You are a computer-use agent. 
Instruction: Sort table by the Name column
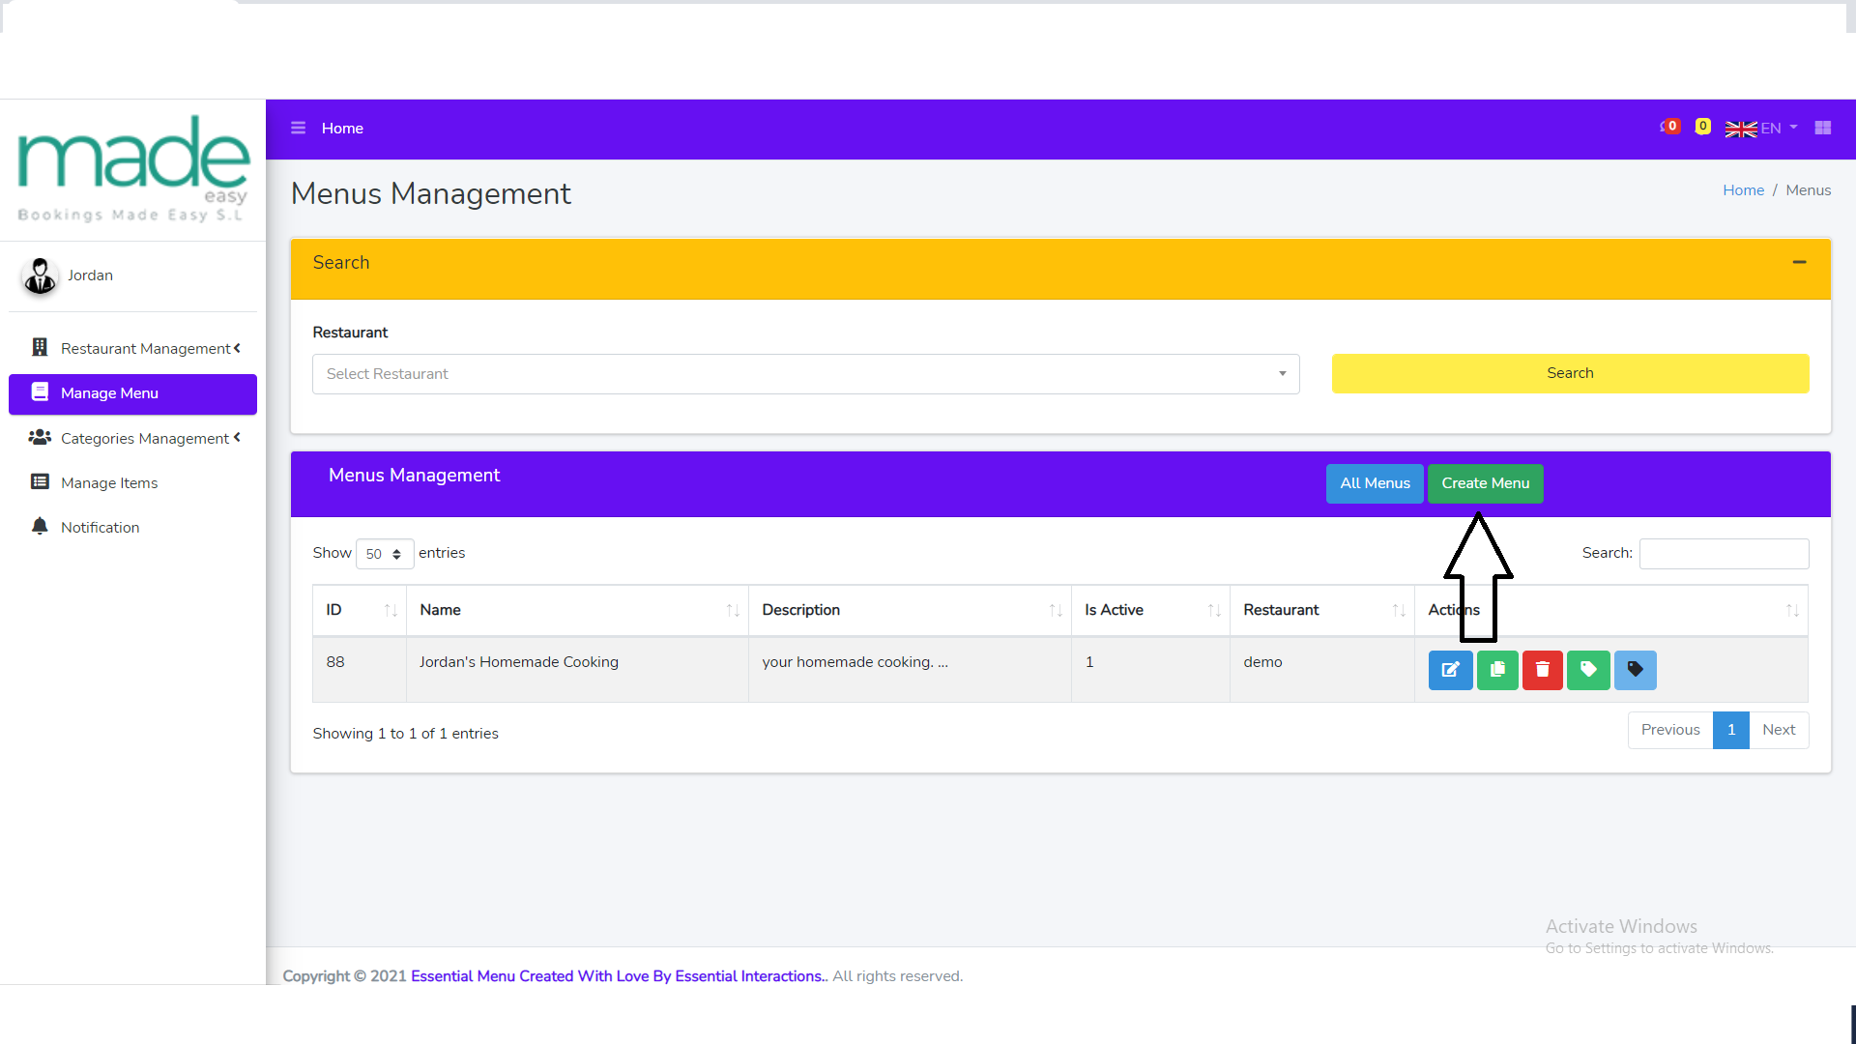577,610
